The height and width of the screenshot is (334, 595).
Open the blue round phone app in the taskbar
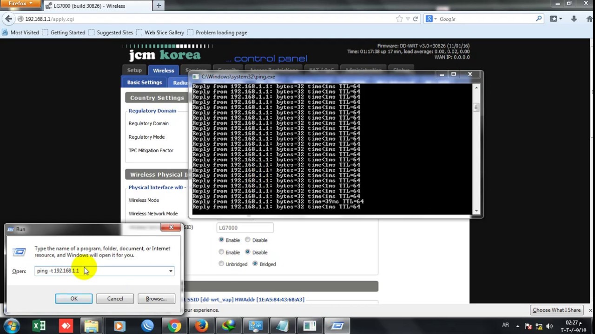(147, 326)
